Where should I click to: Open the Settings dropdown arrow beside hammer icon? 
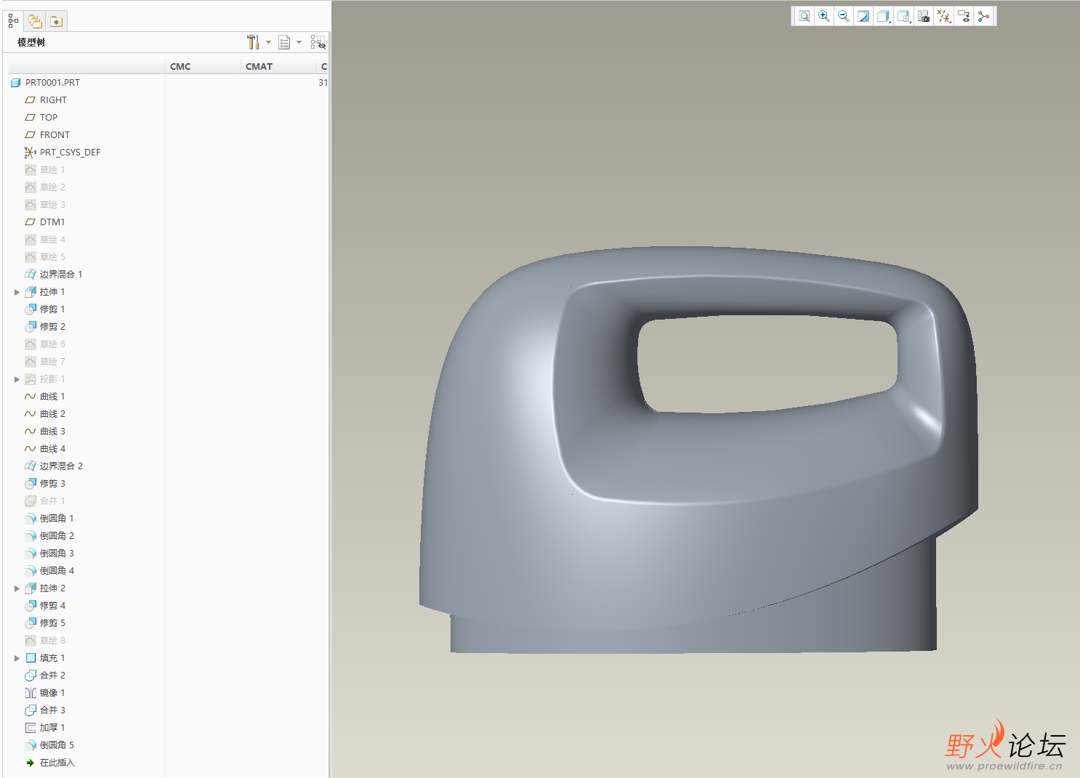point(268,42)
